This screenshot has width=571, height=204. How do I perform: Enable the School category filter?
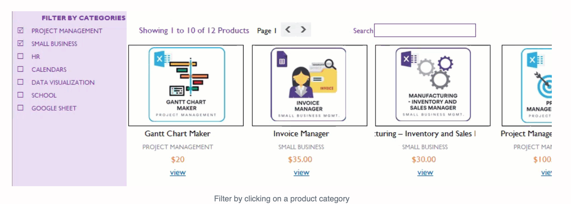(21, 95)
